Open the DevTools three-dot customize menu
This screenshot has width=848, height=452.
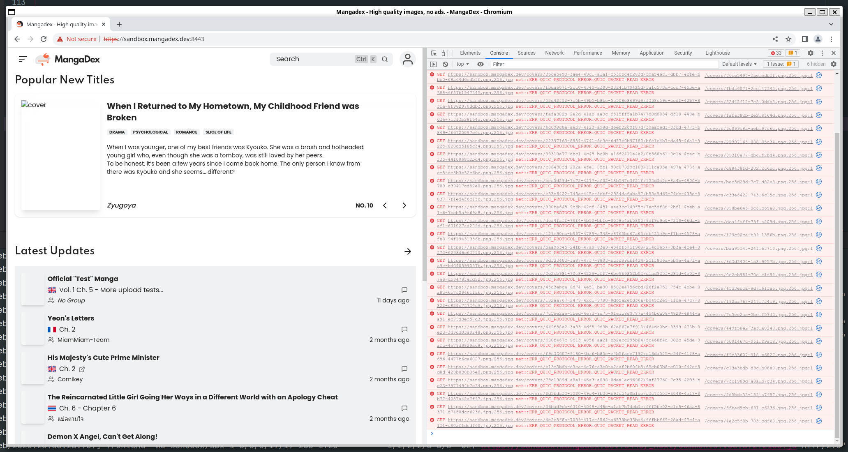822,53
